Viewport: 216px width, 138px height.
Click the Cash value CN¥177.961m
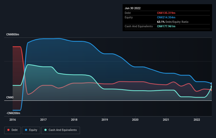click(x=166, y=26)
